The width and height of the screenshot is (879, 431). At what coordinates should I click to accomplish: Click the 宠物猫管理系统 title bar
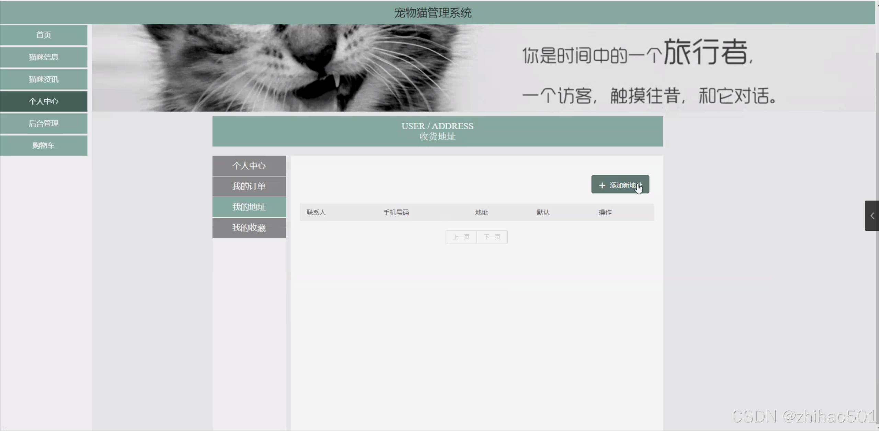pos(433,13)
